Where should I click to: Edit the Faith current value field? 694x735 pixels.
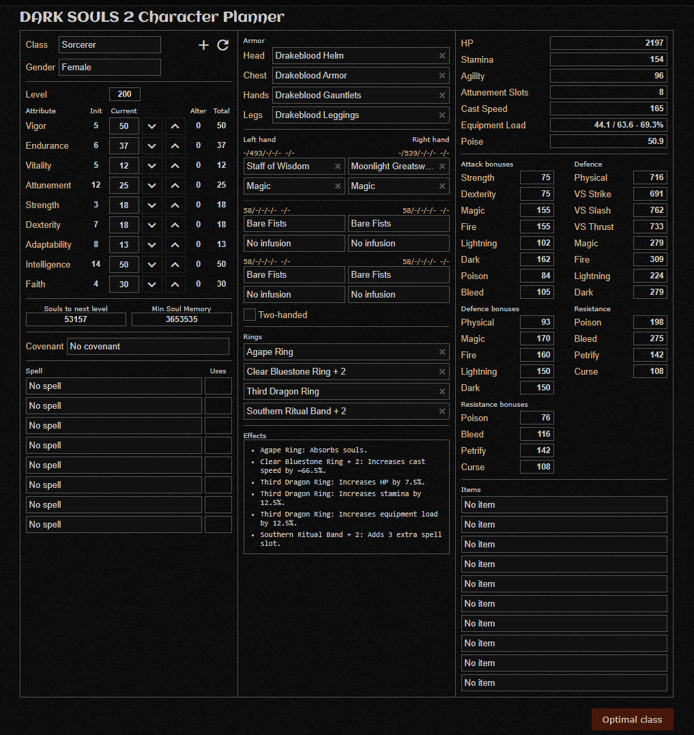[124, 284]
